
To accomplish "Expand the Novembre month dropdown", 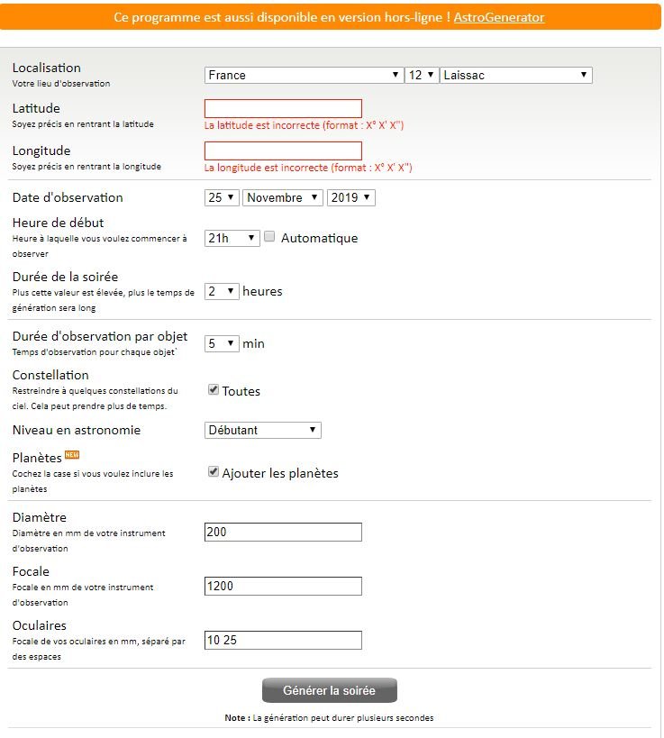I will 283,197.
